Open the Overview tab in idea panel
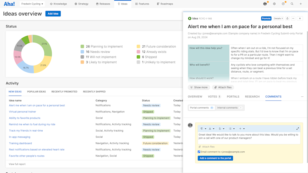 coord(195,96)
